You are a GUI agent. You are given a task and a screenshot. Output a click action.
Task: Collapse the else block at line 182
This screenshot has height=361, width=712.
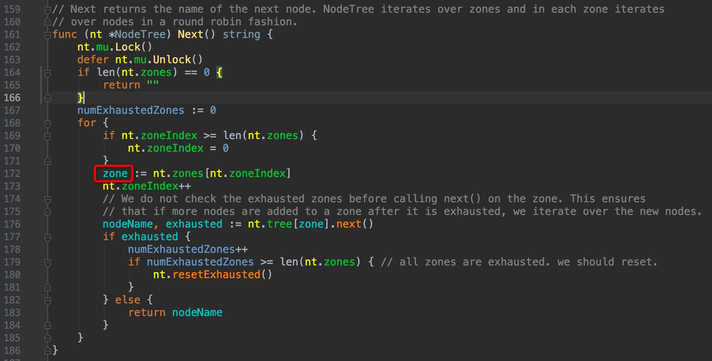(x=48, y=300)
